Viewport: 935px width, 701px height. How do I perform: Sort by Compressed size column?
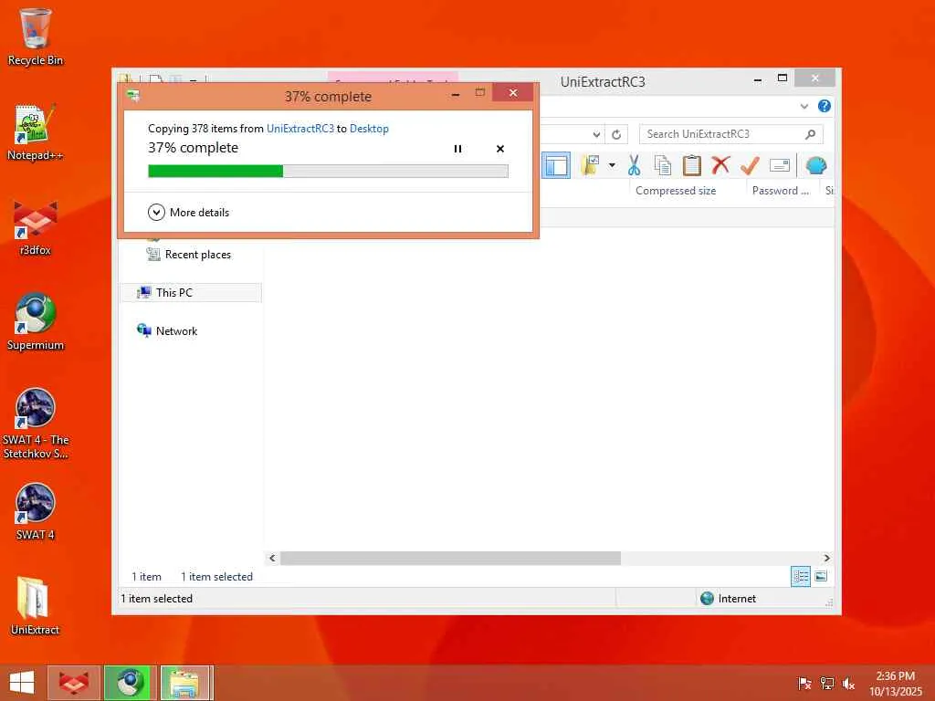(x=676, y=191)
